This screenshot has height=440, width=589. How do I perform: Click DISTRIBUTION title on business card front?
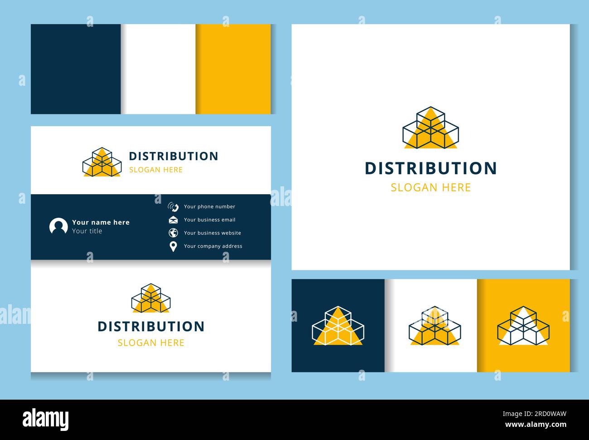coord(174,156)
